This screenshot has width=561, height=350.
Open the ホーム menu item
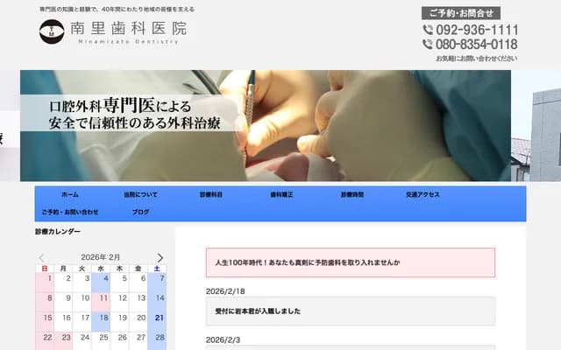coord(70,194)
